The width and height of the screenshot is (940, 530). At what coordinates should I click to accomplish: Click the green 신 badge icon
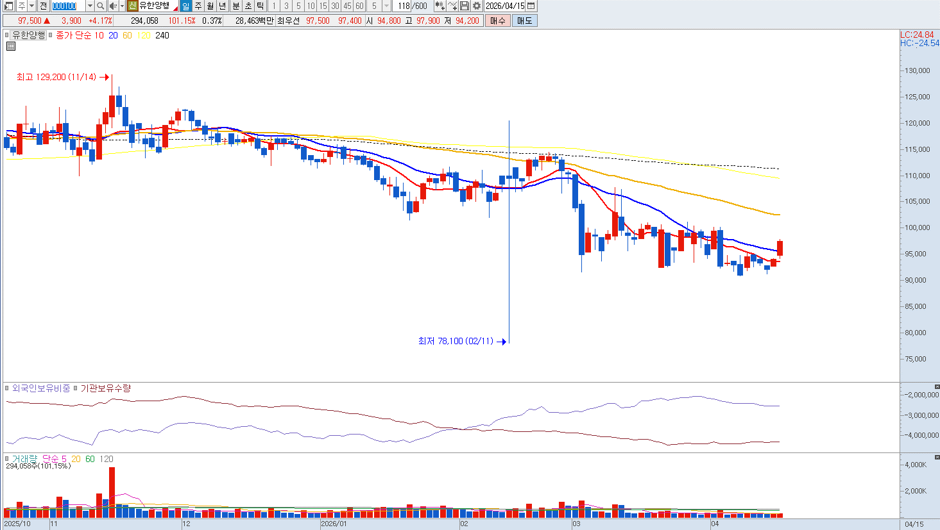click(x=132, y=6)
